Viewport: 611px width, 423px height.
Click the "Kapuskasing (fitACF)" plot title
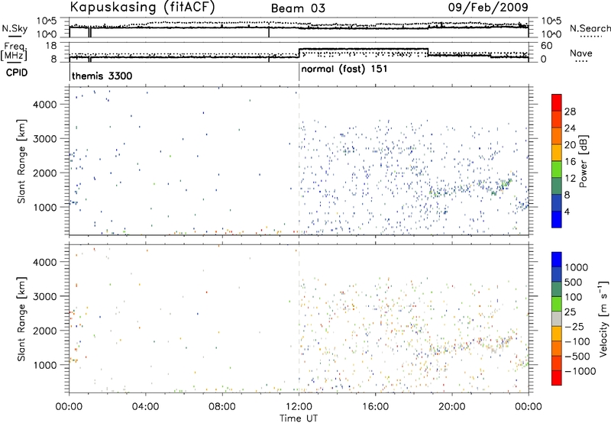[142, 7]
